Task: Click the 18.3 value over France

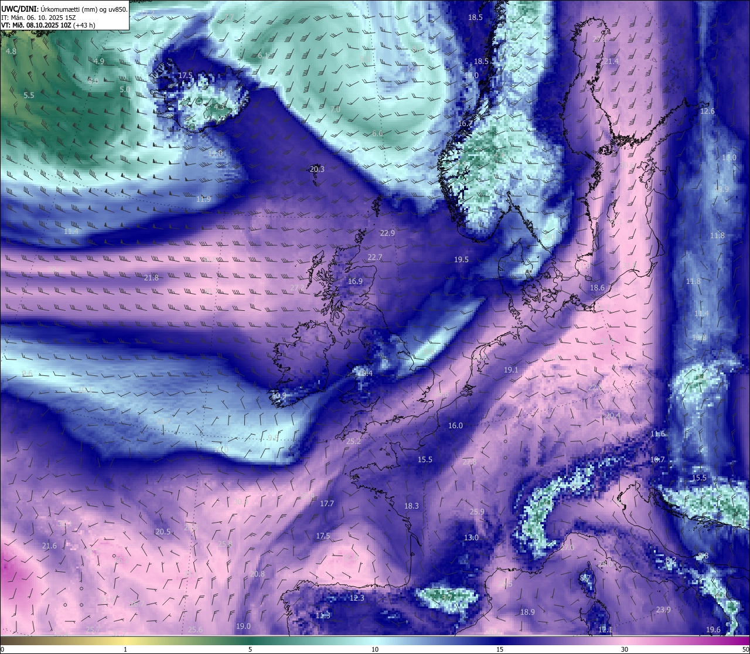Action: pyautogui.click(x=411, y=506)
